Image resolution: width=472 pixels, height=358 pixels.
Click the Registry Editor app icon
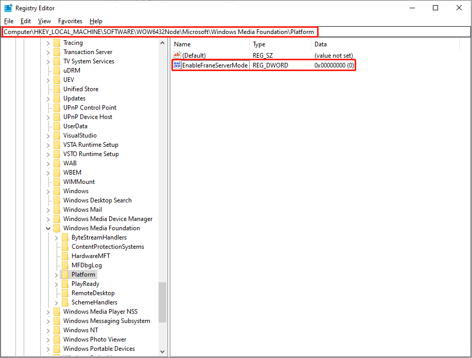click(x=8, y=8)
